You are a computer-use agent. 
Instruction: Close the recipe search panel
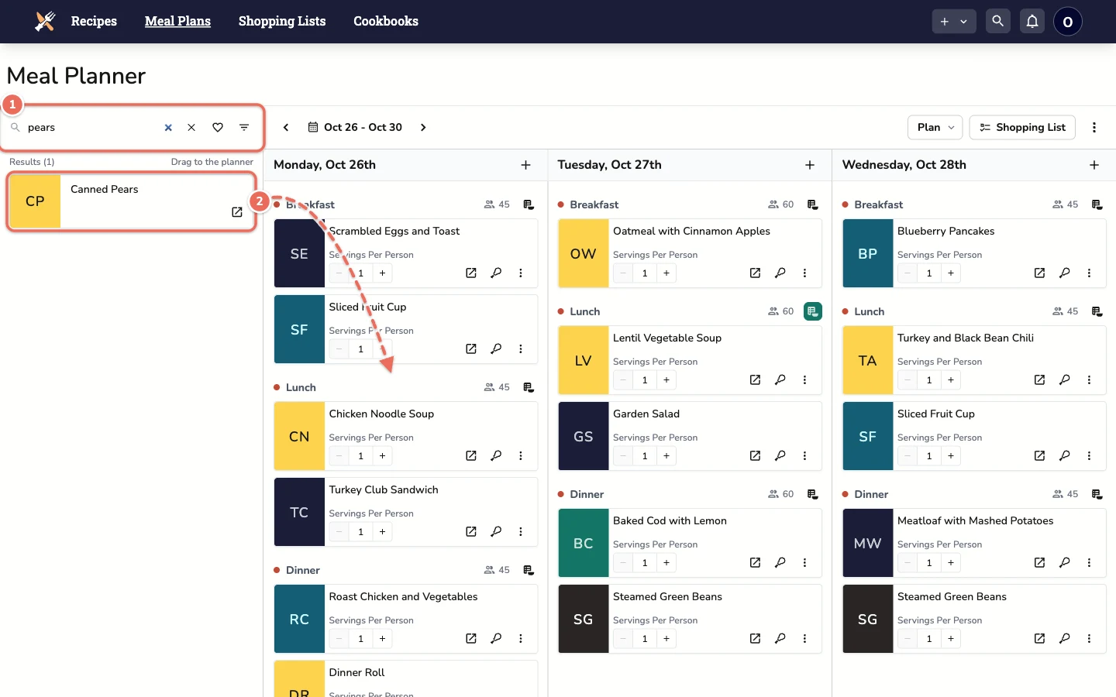click(191, 127)
